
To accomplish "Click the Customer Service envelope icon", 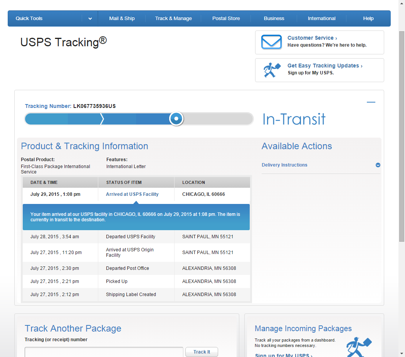I will click(x=271, y=42).
